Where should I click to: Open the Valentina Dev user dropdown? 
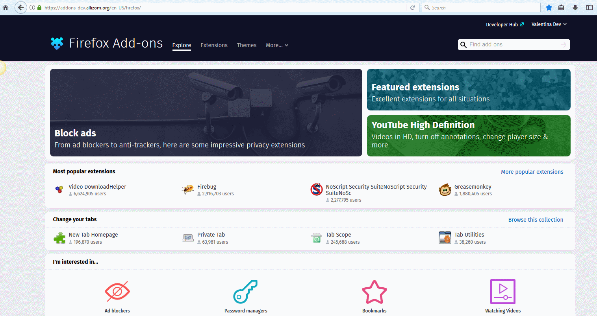click(549, 24)
